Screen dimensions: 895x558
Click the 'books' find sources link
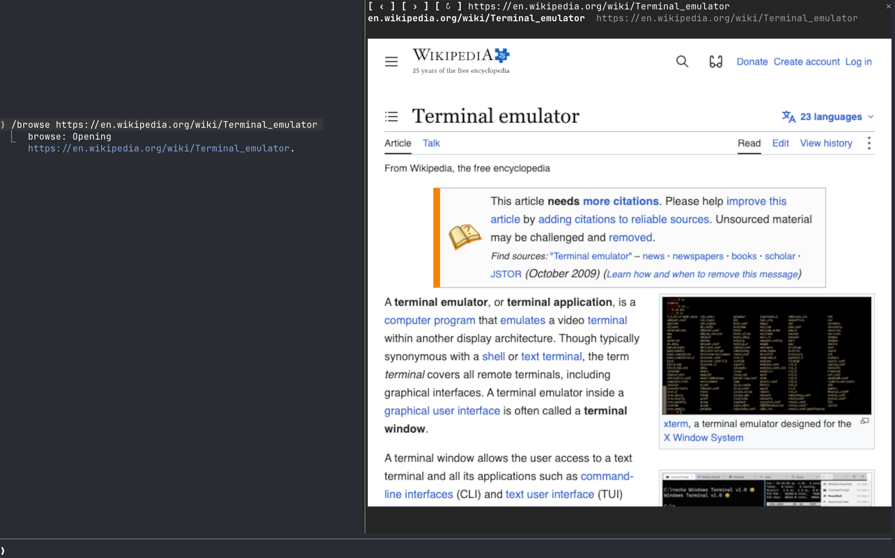pos(744,256)
